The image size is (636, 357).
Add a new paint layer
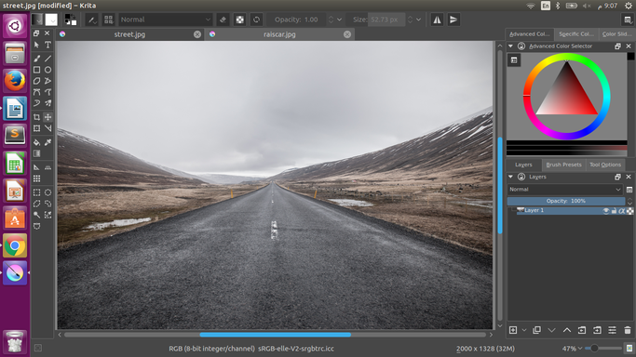[x=513, y=330]
